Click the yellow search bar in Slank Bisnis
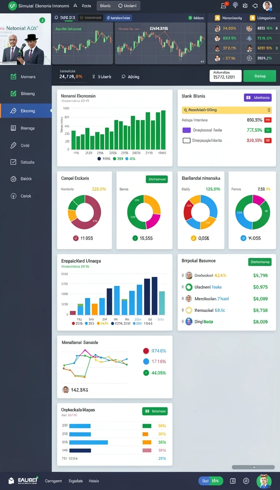Viewport: 280px width, 490px height. pos(226,110)
